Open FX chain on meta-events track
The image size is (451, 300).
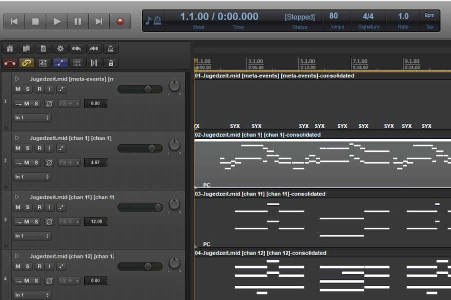pos(67,103)
